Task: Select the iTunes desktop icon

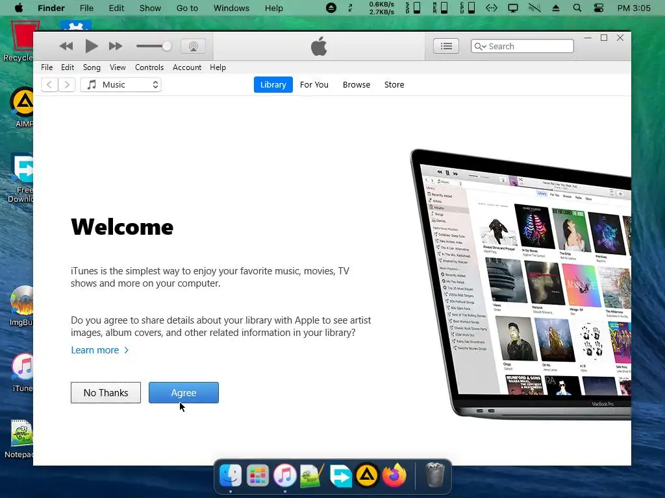Action: click(23, 373)
